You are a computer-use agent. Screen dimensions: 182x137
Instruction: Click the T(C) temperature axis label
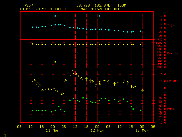pyautogui.click(x=170, y=26)
